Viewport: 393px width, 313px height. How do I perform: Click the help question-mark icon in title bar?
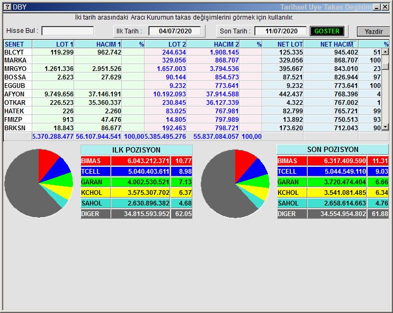[x=7, y=7]
